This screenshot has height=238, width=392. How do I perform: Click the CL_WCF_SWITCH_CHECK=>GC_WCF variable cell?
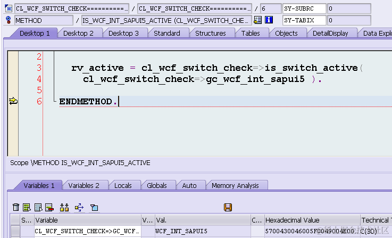[x=88, y=231]
